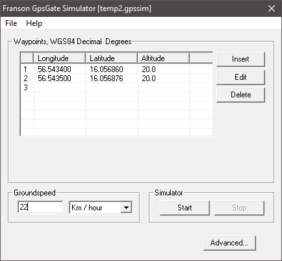This screenshot has width=282, height=261.
Task: Select altitude cell of row 1
Action: point(164,69)
